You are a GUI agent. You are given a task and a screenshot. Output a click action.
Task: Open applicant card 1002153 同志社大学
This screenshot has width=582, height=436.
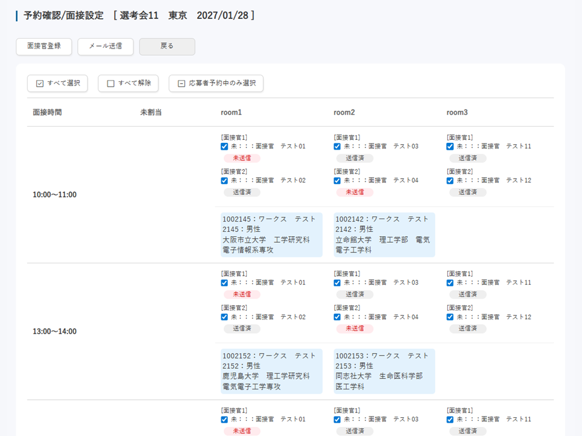384,371
